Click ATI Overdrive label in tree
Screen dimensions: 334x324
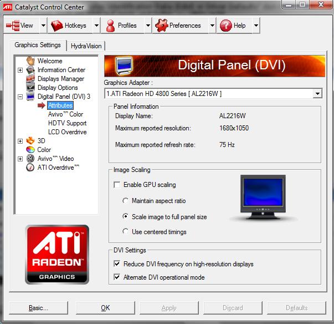click(x=58, y=168)
